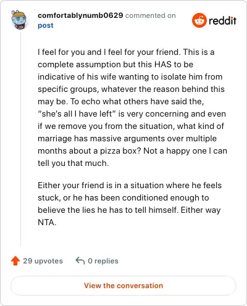
Task: Click the "tell you that much." line
Action: pyautogui.click(x=73, y=163)
